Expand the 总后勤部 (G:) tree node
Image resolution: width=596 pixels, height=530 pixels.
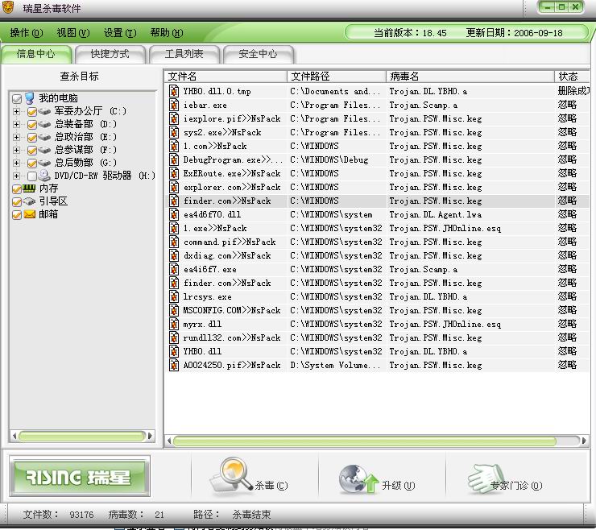tap(16, 163)
